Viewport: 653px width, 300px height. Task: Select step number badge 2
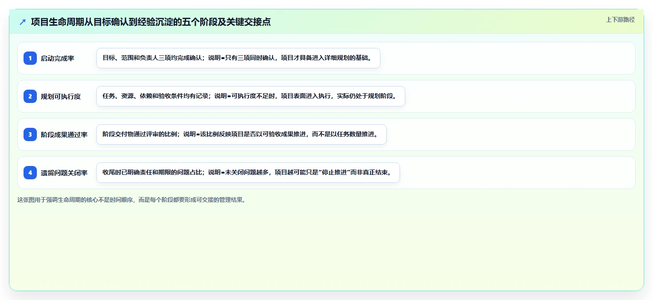(x=30, y=96)
